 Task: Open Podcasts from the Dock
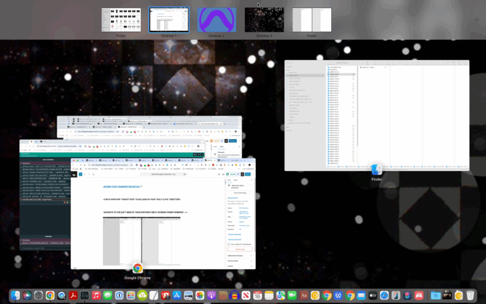pyautogui.click(x=212, y=295)
